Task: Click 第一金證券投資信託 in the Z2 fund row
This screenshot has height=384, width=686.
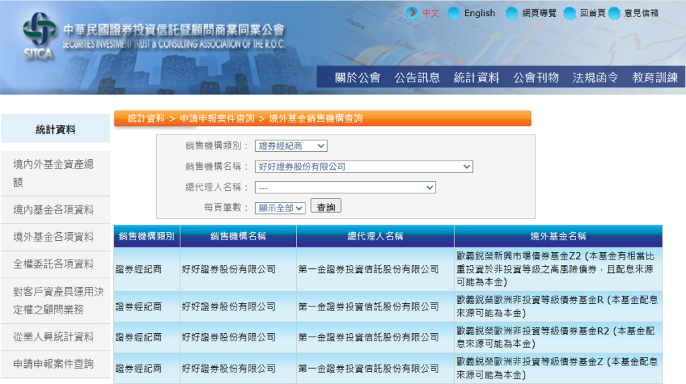Action: pyautogui.click(x=369, y=270)
